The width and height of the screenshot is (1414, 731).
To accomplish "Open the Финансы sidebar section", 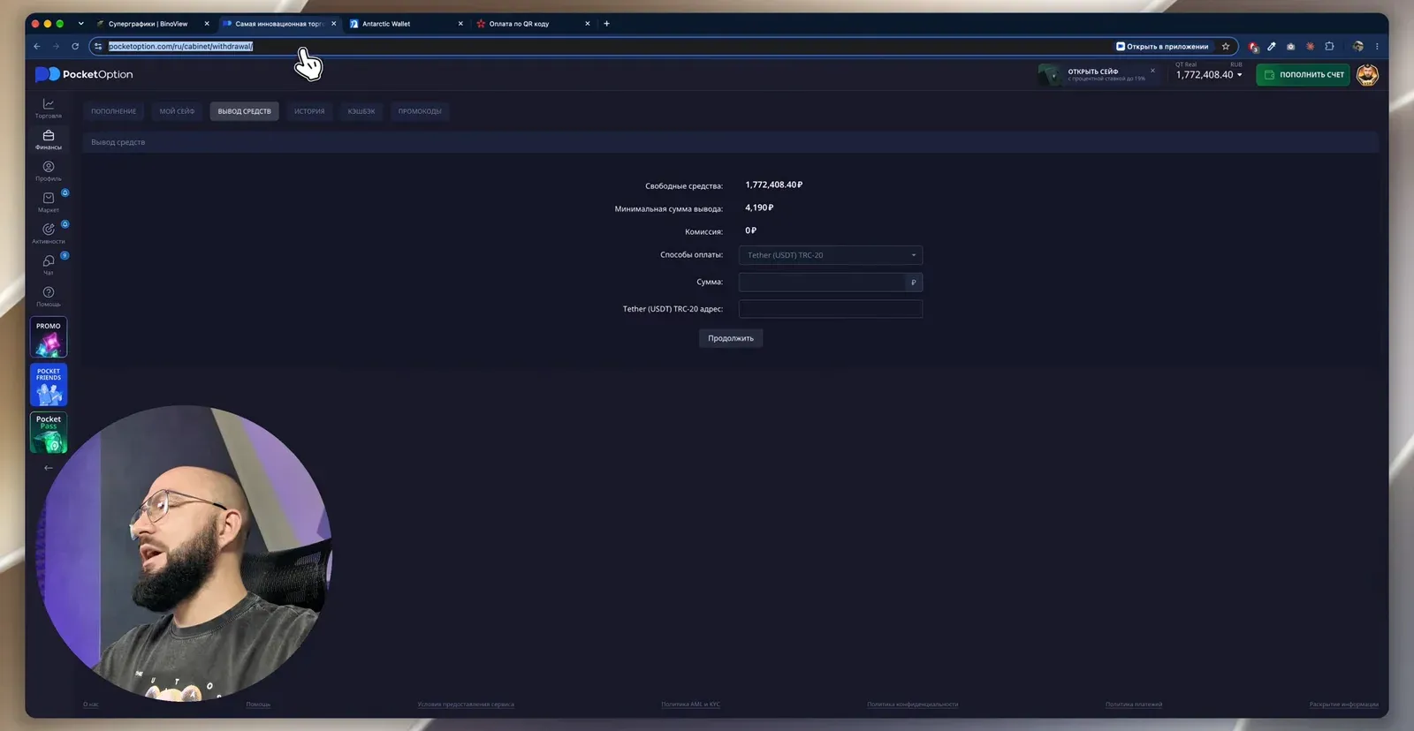I will click(49, 139).
